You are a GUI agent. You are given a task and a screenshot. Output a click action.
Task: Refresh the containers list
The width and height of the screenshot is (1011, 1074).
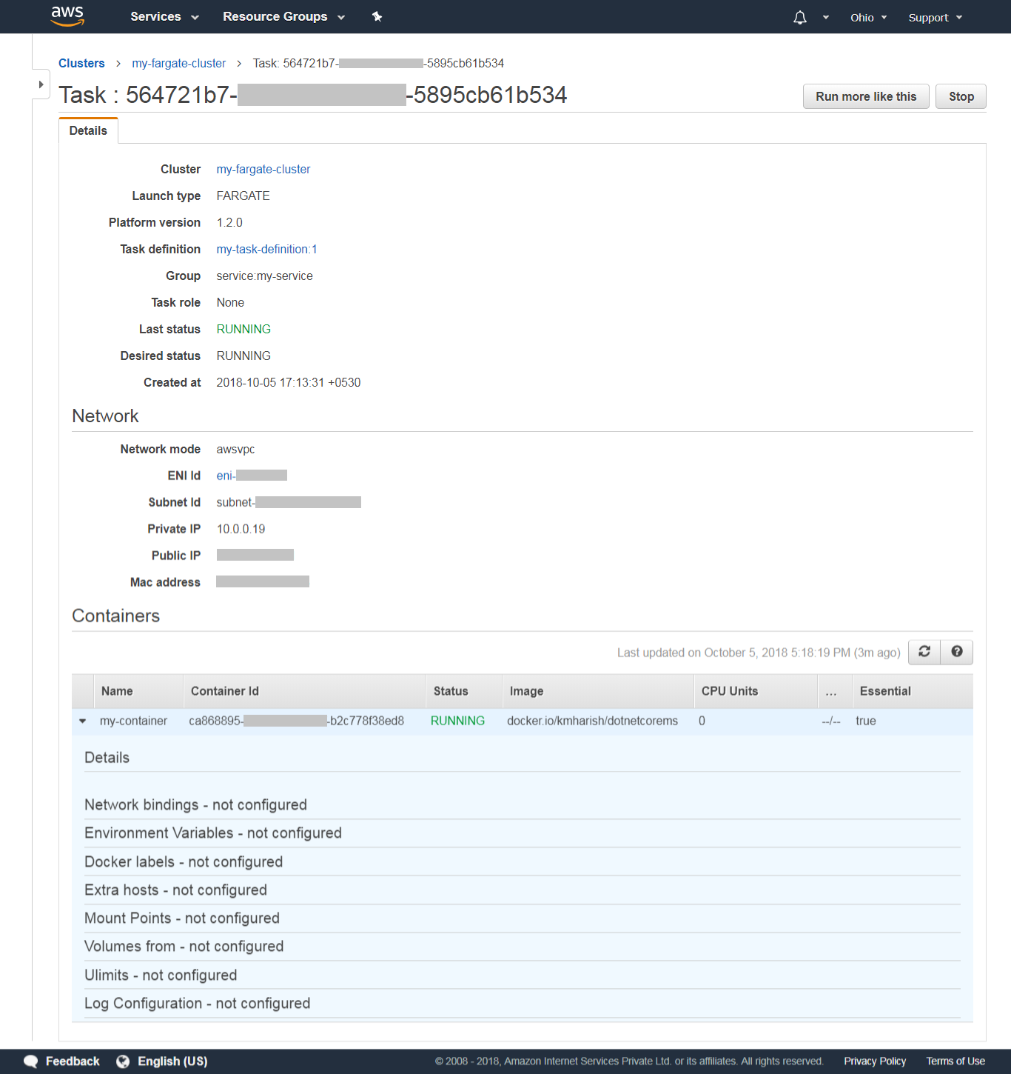[x=924, y=652]
